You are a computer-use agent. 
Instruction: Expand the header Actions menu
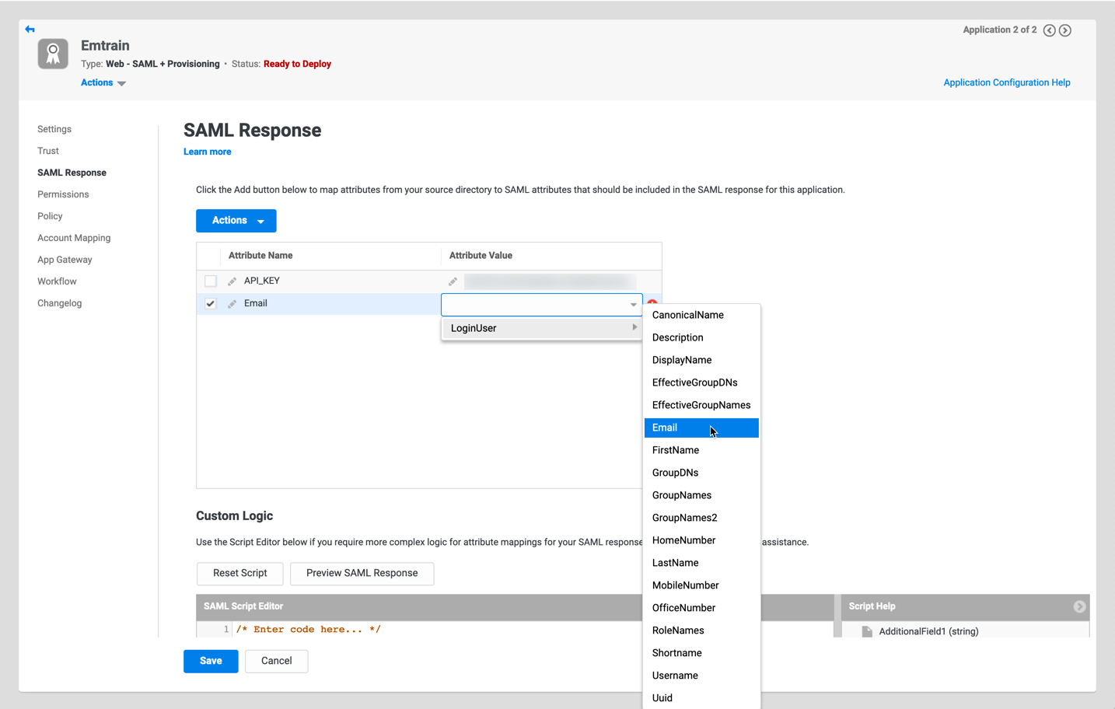tap(103, 83)
